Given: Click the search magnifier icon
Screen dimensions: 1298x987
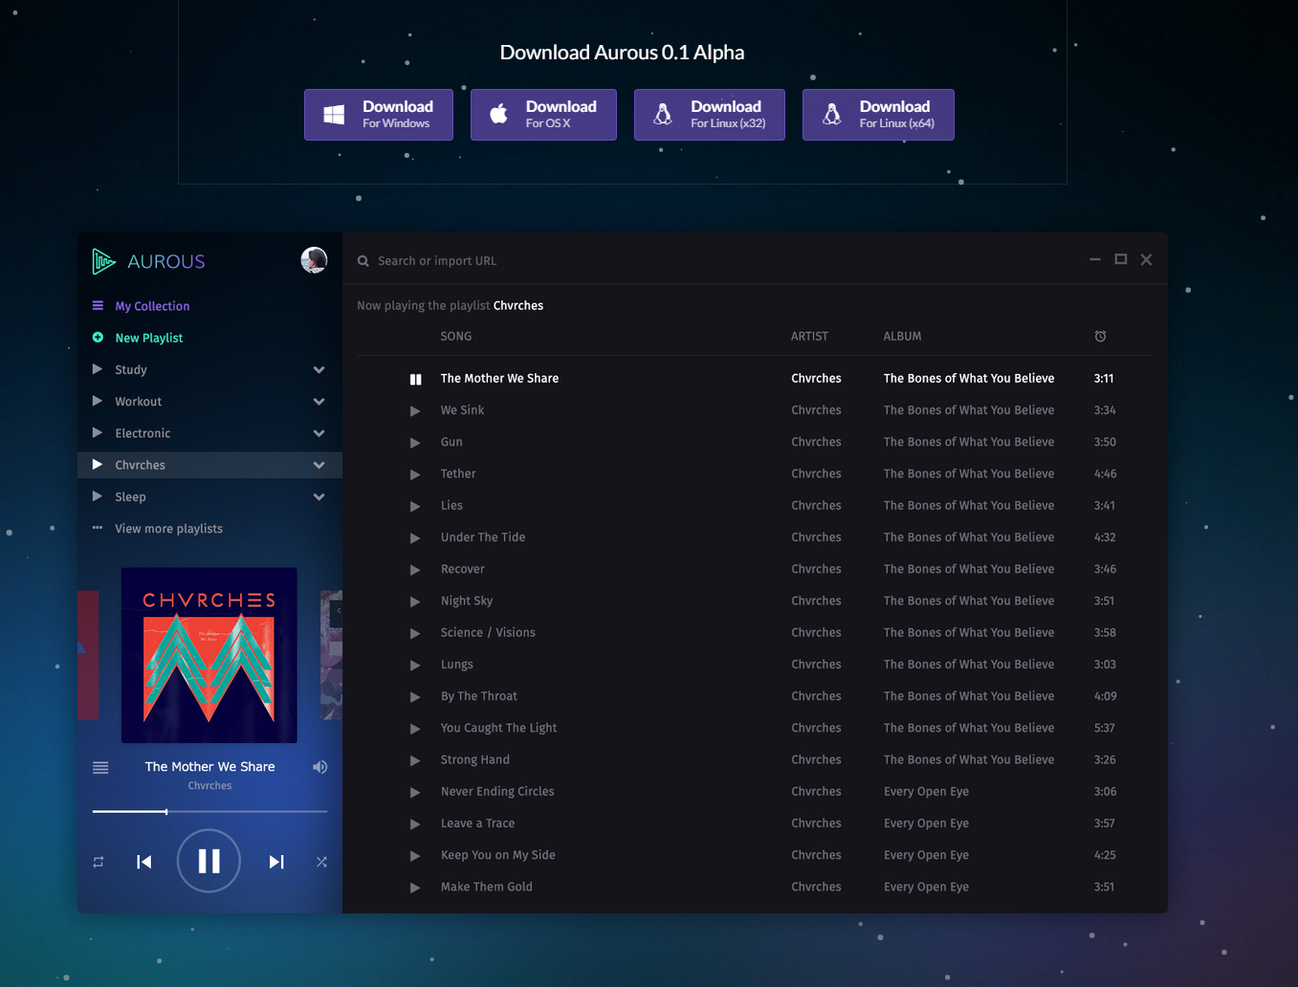Looking at the screenshot, I should (x=363, y=261).
